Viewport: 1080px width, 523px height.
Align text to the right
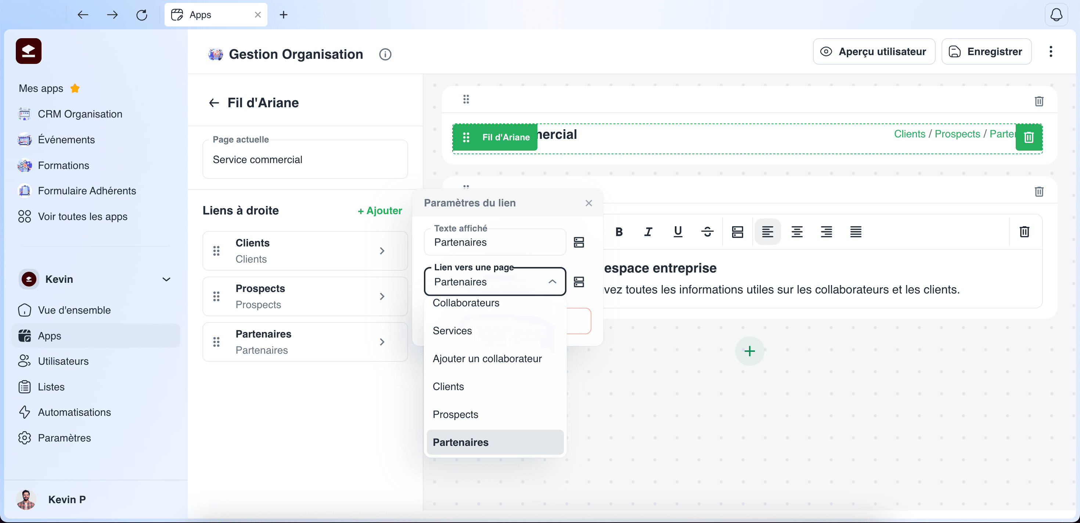point(827,232)
